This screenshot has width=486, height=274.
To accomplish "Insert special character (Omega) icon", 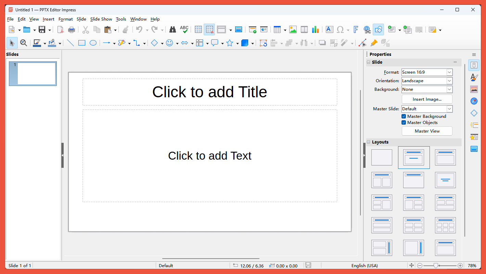I will click(340, 29).
